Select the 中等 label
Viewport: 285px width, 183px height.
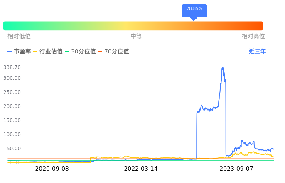[x=136, y=36]
